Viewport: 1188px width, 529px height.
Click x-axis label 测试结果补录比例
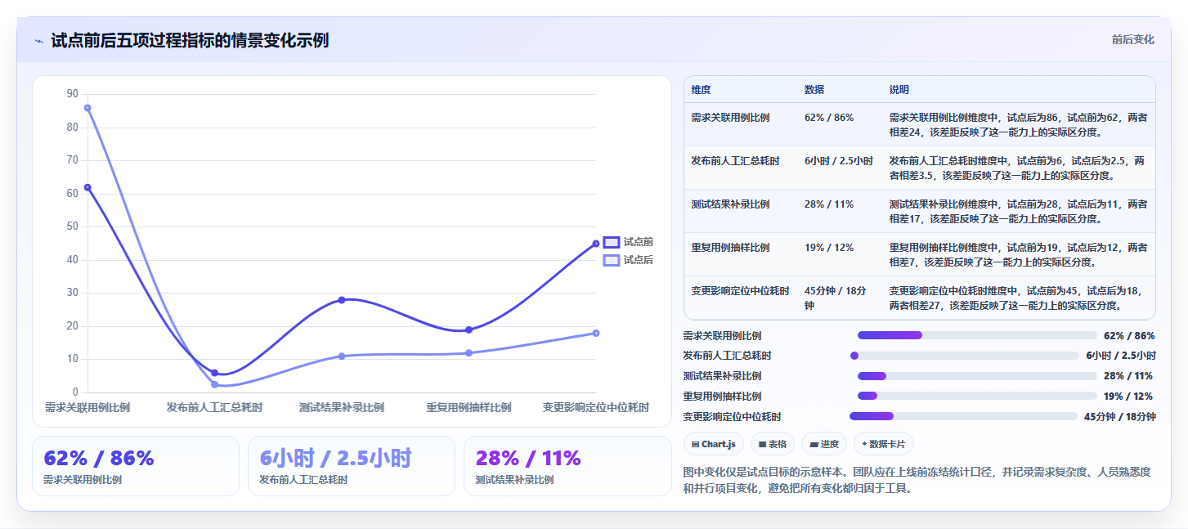(342, 407)
